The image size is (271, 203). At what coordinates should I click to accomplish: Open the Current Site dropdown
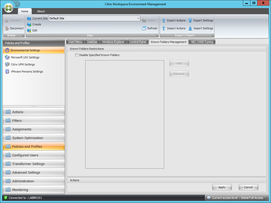point(138,18)
